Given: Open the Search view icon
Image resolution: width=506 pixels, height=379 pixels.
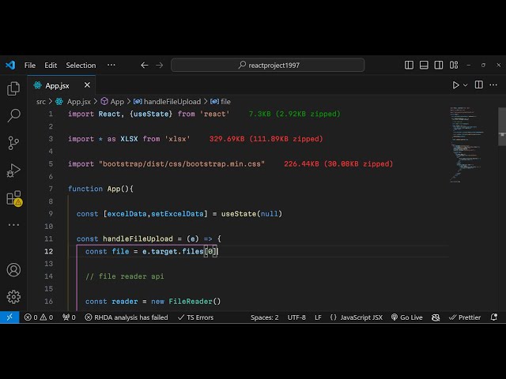Looking at the screenshot, I should pos(13,116).
